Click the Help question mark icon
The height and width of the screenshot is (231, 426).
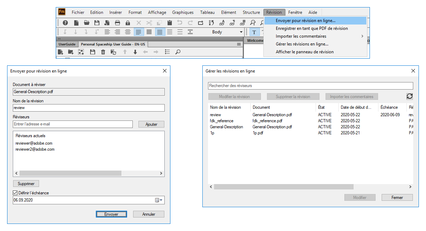65,23
